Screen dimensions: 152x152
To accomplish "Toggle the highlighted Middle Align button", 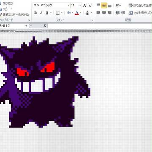I will point(104,5).
